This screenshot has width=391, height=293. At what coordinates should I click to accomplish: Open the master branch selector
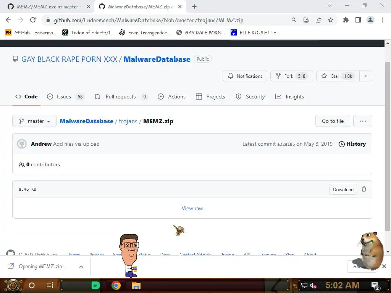pos(34,121)
